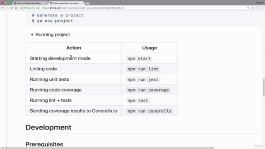
Task: Click the 'Prerequisites' heading
Action: 44,144
